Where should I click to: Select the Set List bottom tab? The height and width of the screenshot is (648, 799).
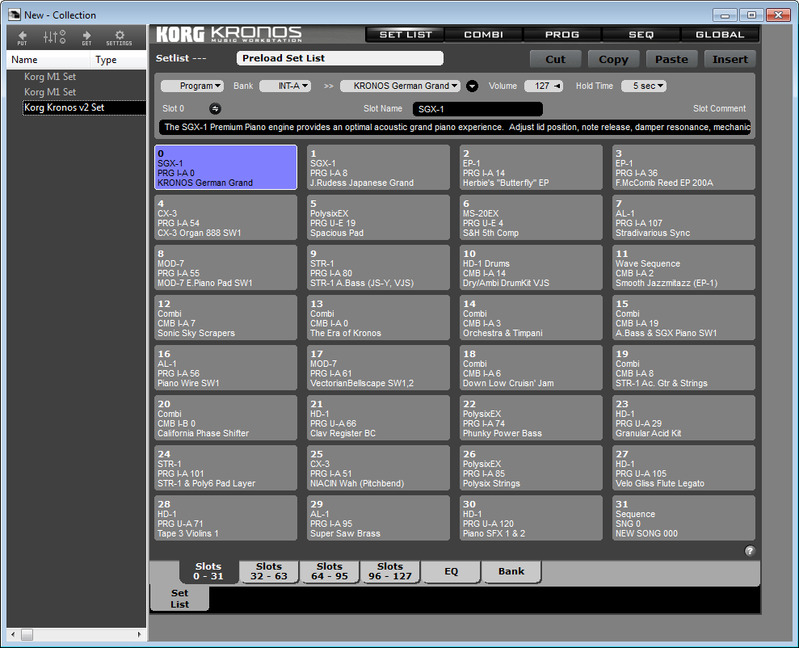coord(179,599)
